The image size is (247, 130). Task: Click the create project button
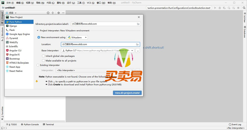pos(127,93)
